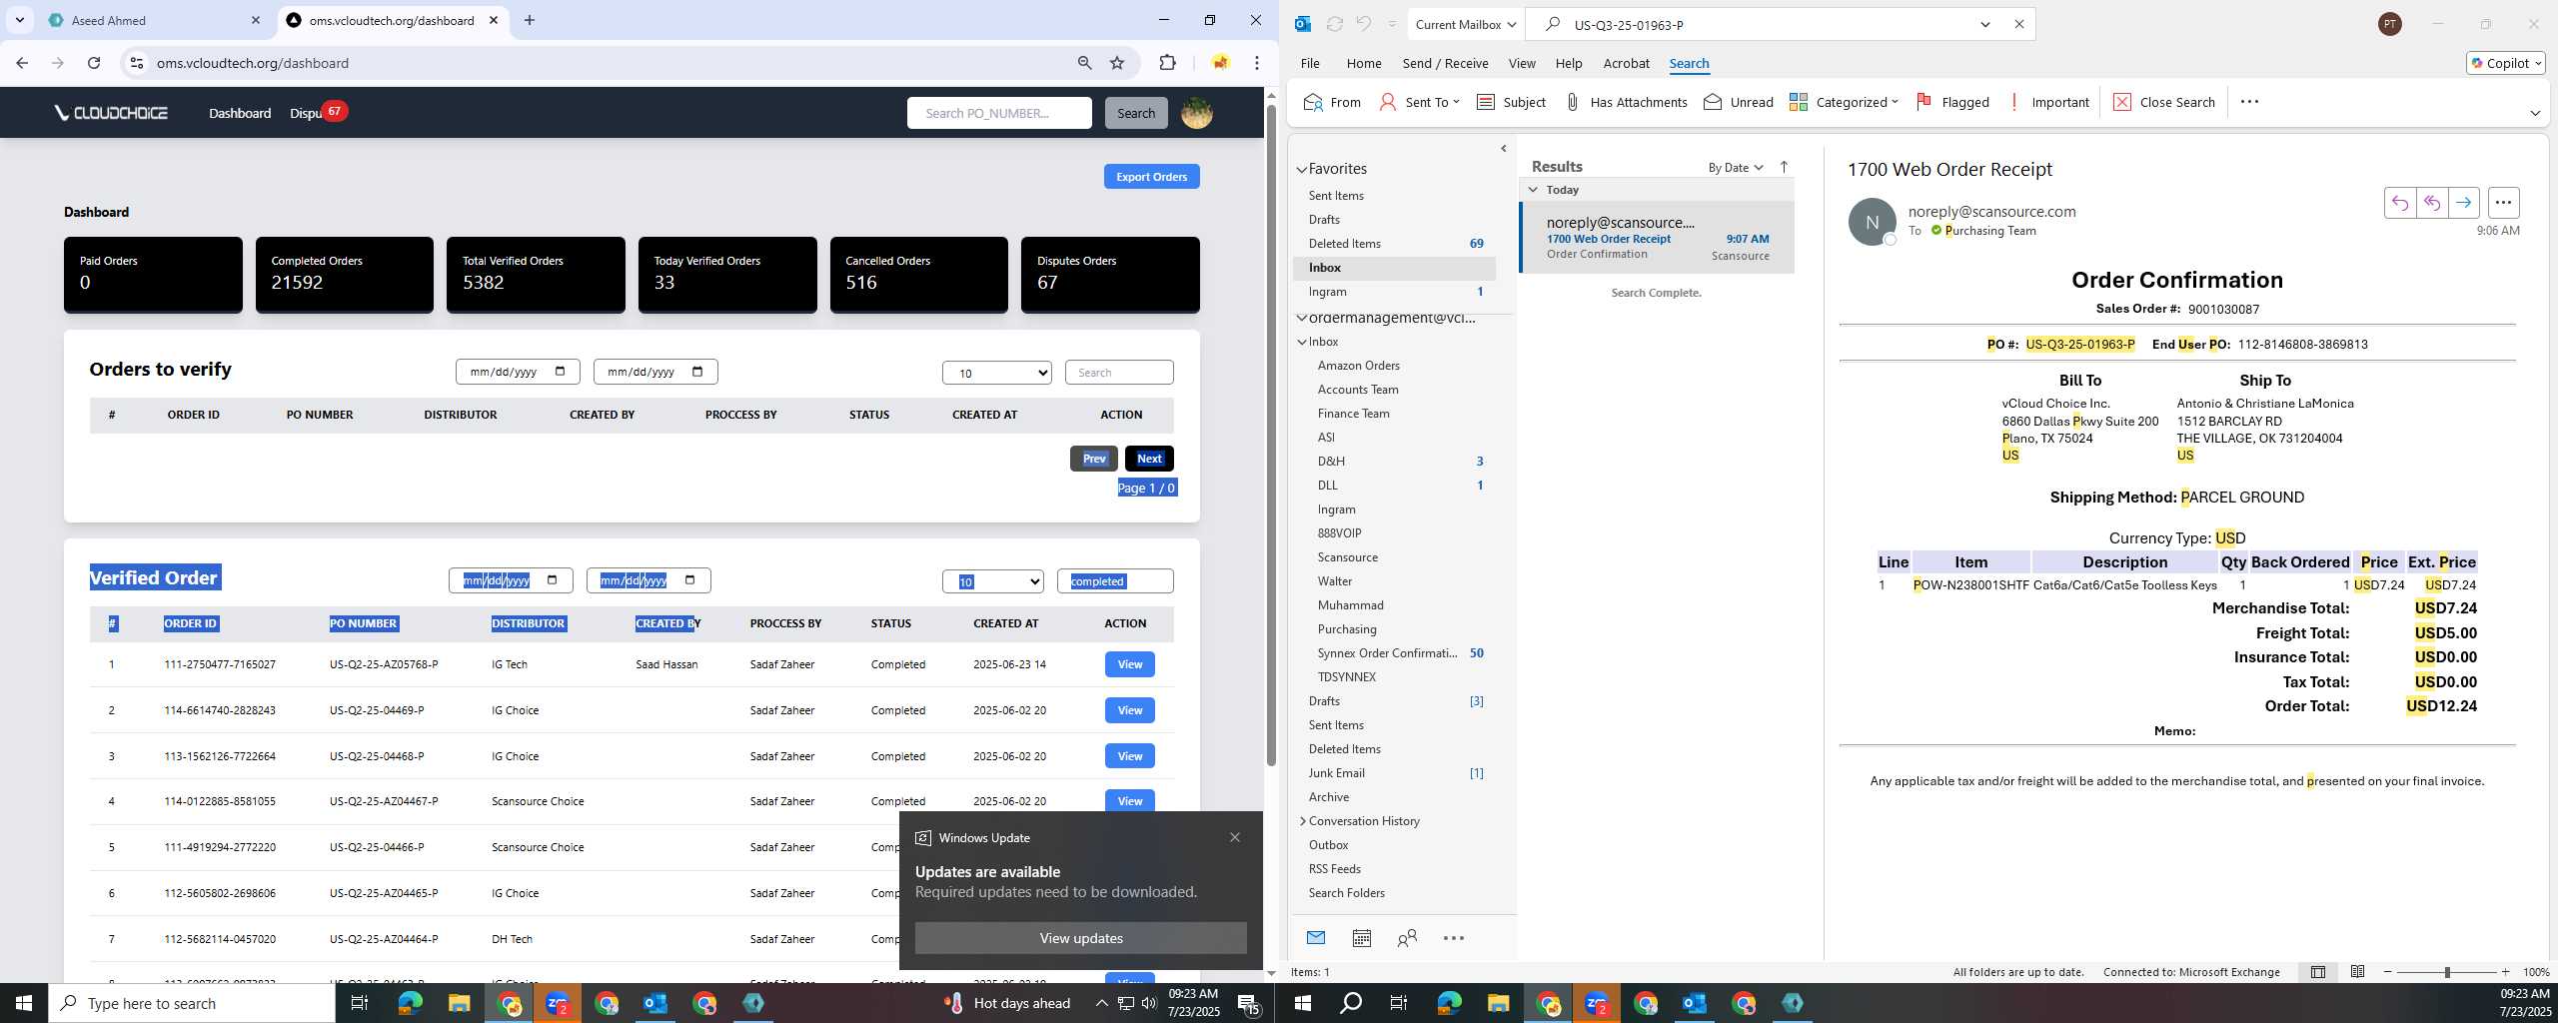Open the Chrome extensions puzzle icon
The height and width of the screenshot is (1023, 2558).
[1167, 63]
